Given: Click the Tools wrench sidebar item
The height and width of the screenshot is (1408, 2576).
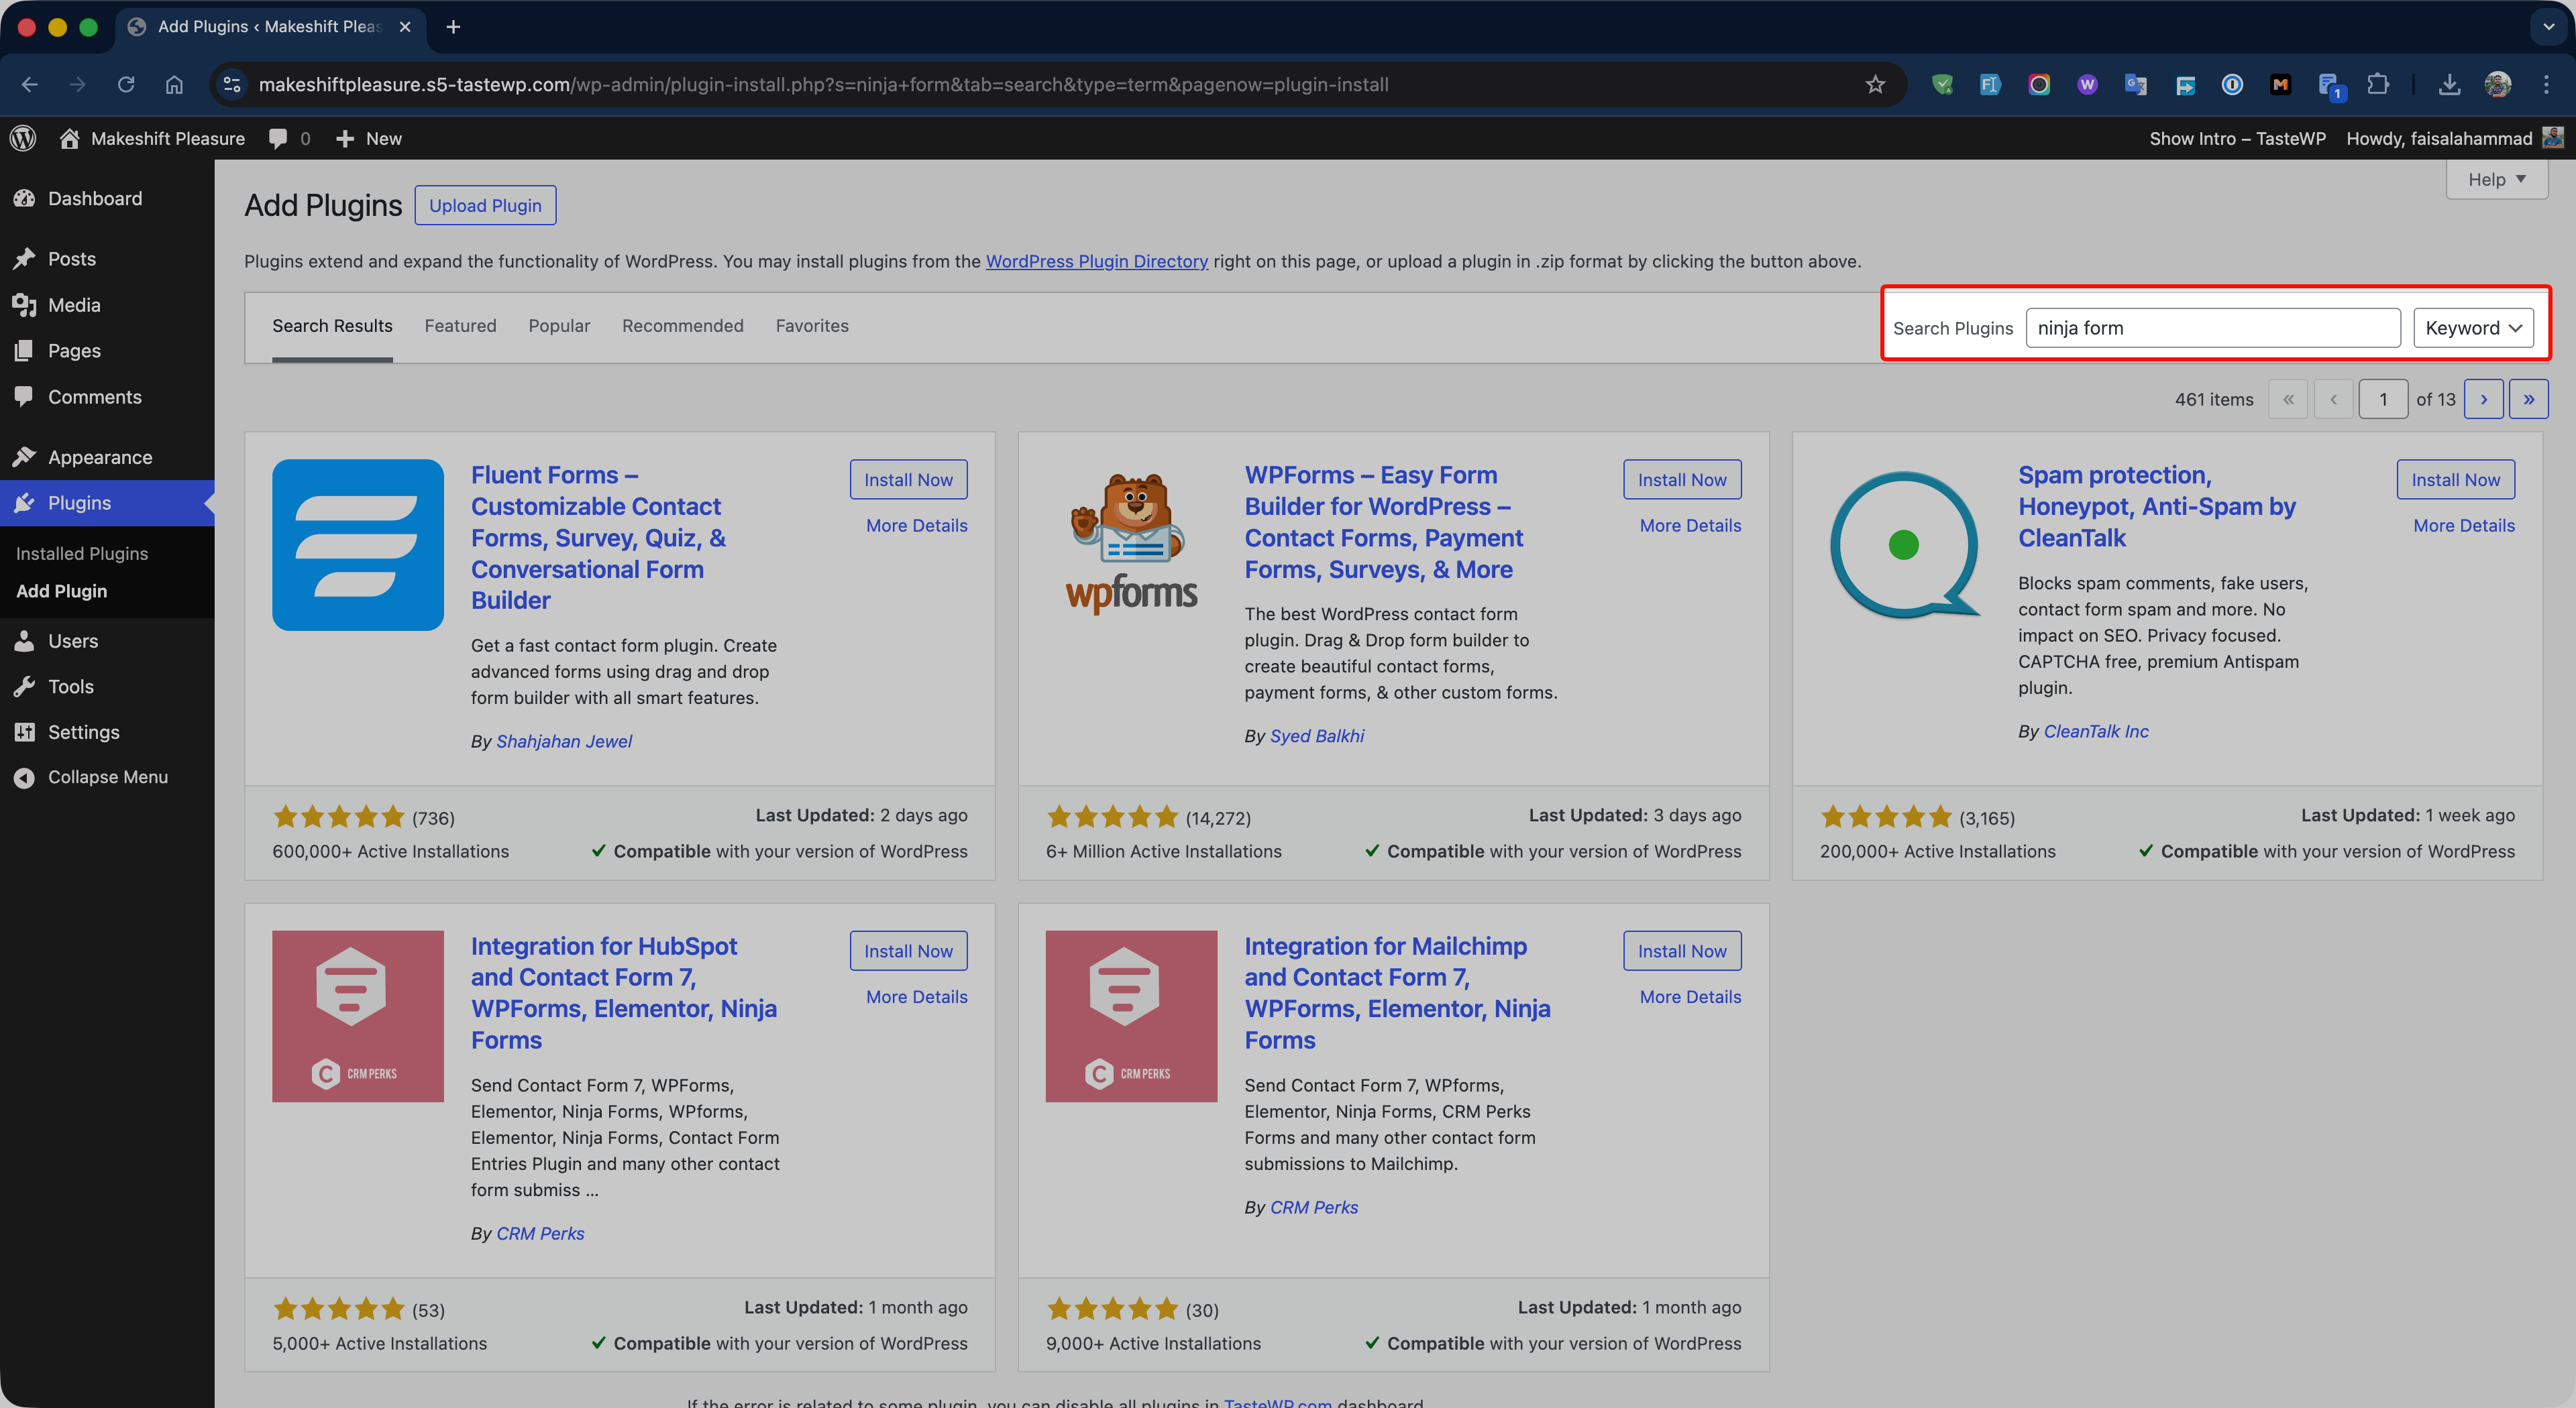Looking at the screenshot, I should [70, 687].
